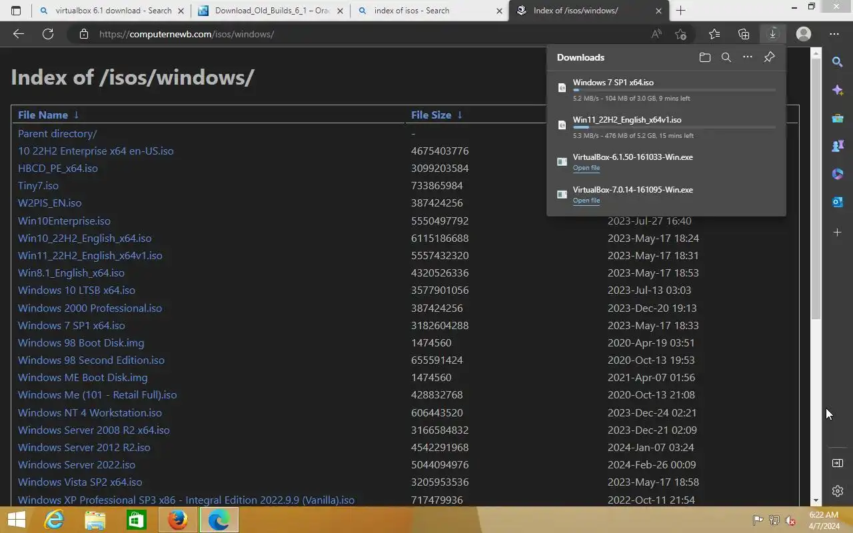Download HBCD_PE_x64.iso
The image size is (853, 533).
point(58,168)
